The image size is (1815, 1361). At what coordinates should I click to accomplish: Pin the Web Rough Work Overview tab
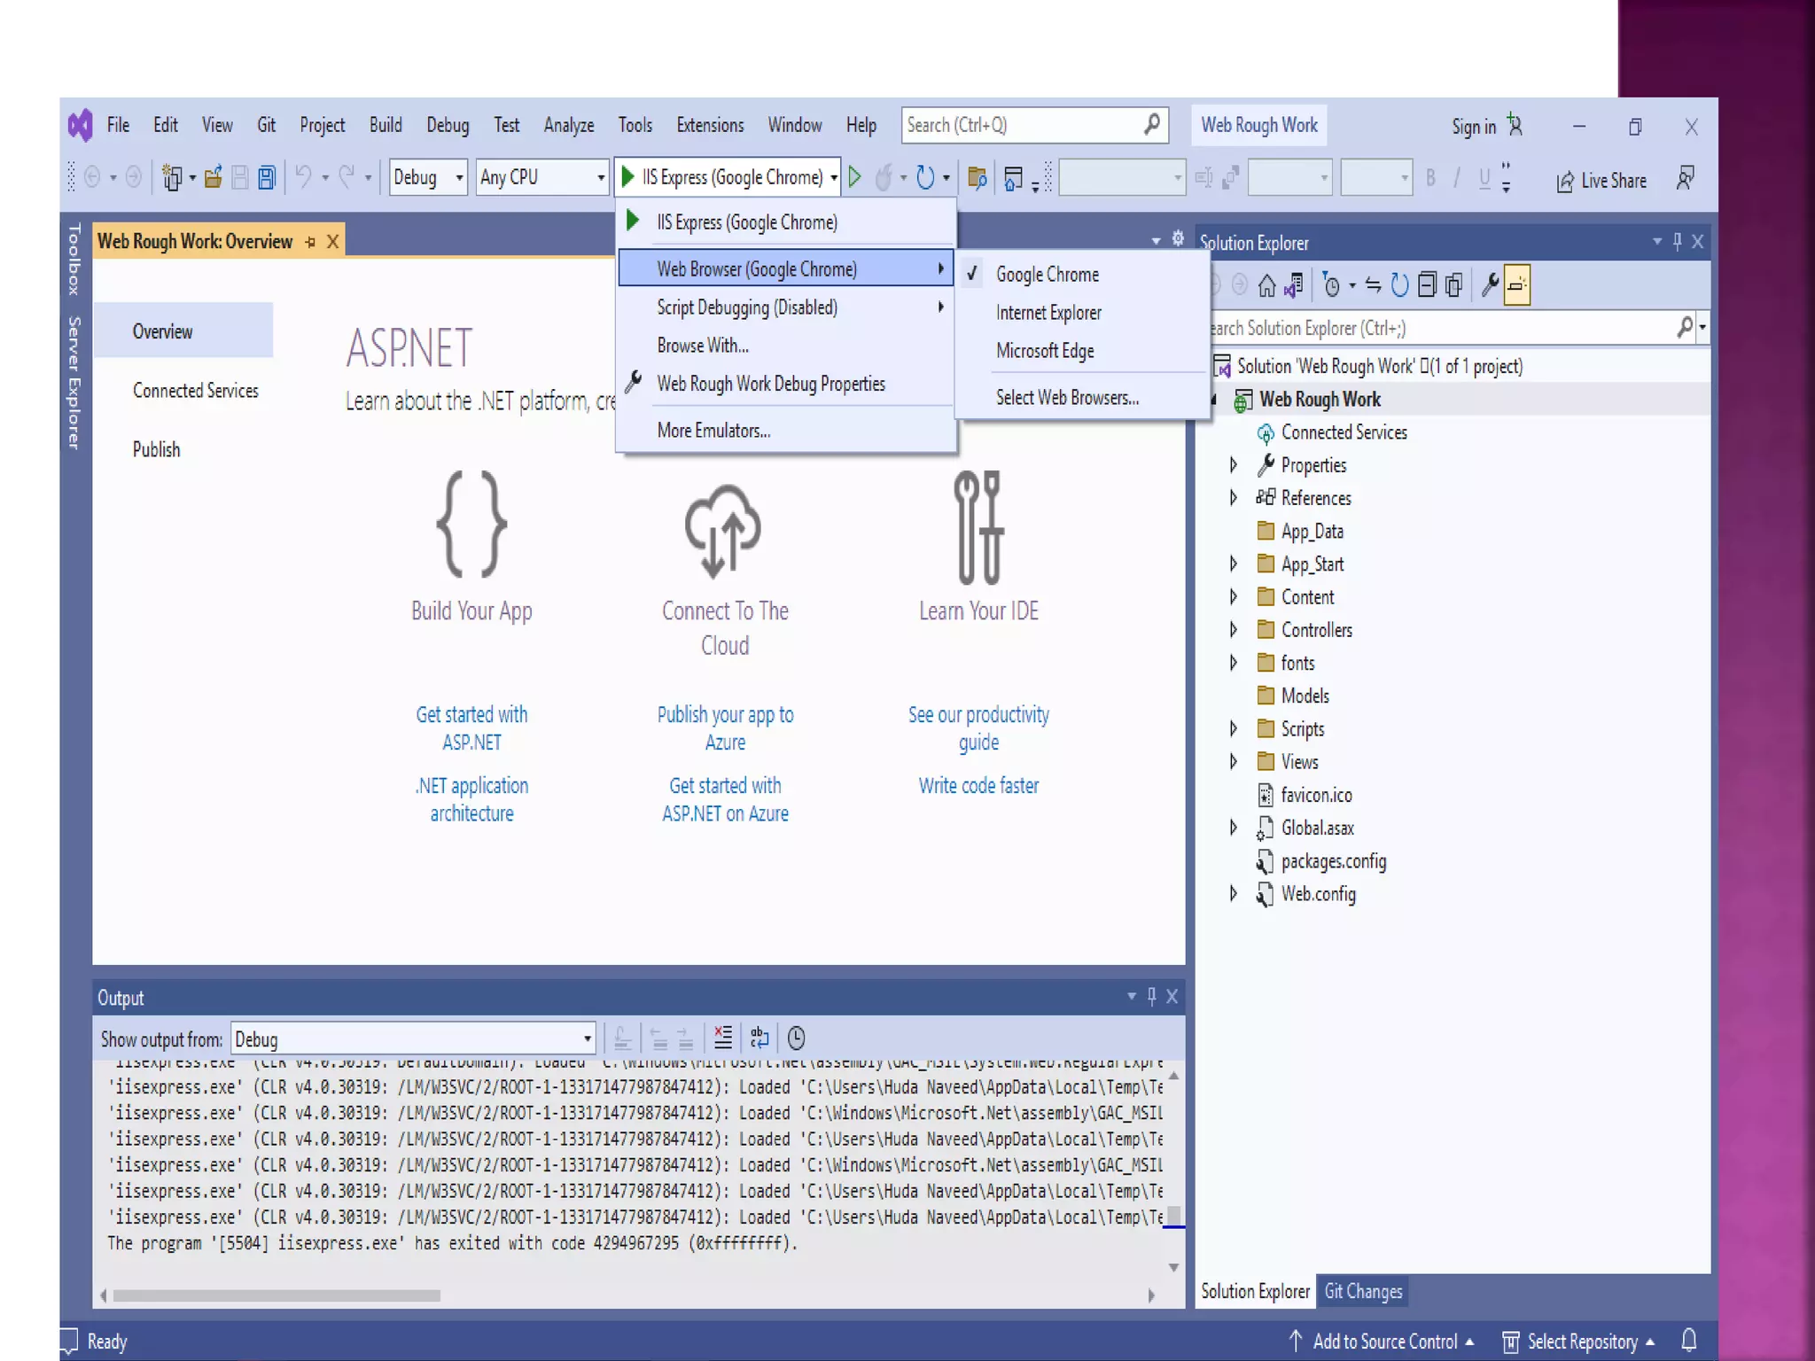(310, 241)
